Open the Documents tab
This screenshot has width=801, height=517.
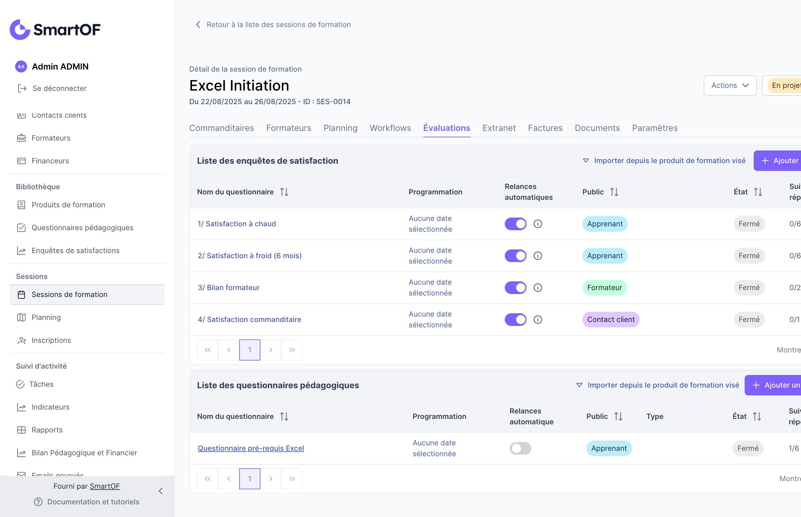(597, 128)
